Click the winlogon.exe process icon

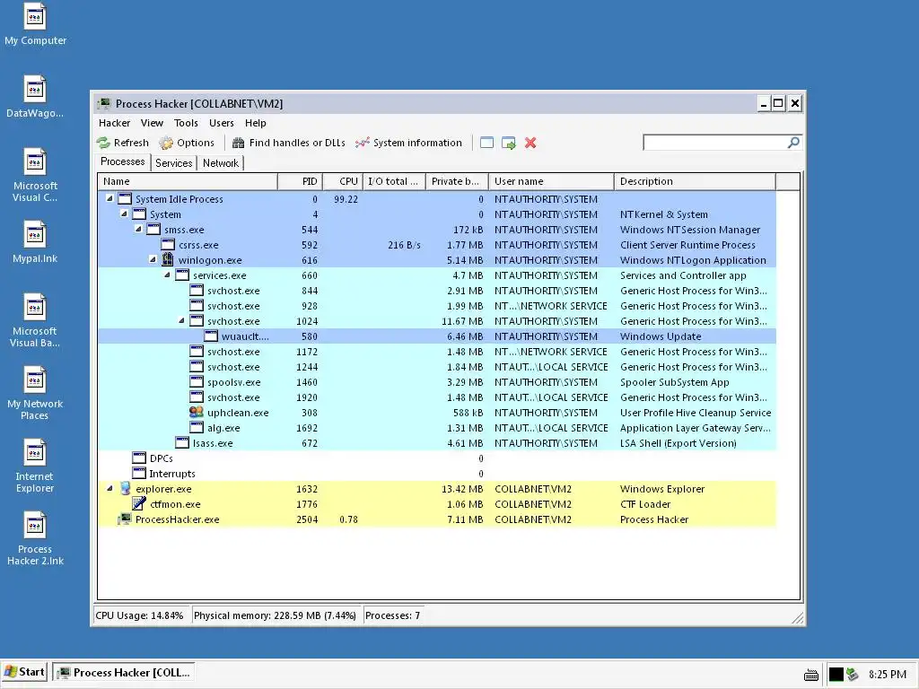(168, 259)
